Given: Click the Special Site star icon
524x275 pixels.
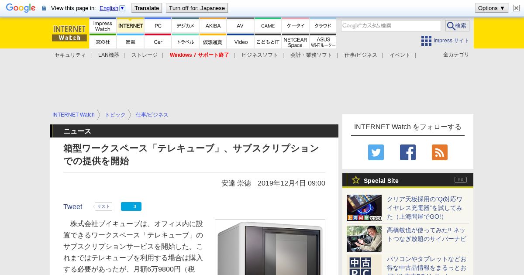Looking at the screenshot, I should (x=356, y=180).
